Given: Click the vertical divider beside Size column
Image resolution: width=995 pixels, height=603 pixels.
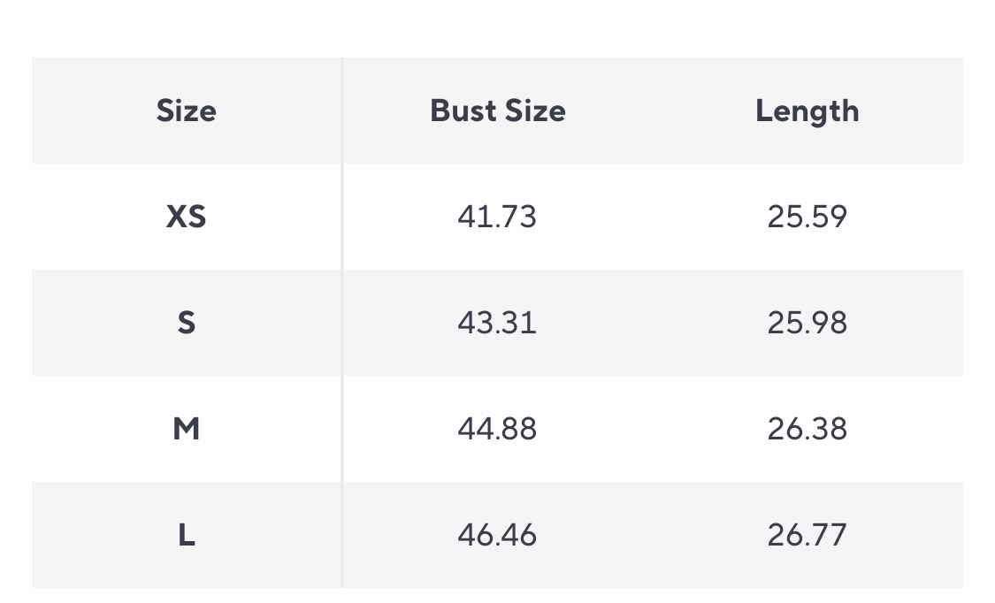Looking at the screenshot, I should tap(342, 323).
